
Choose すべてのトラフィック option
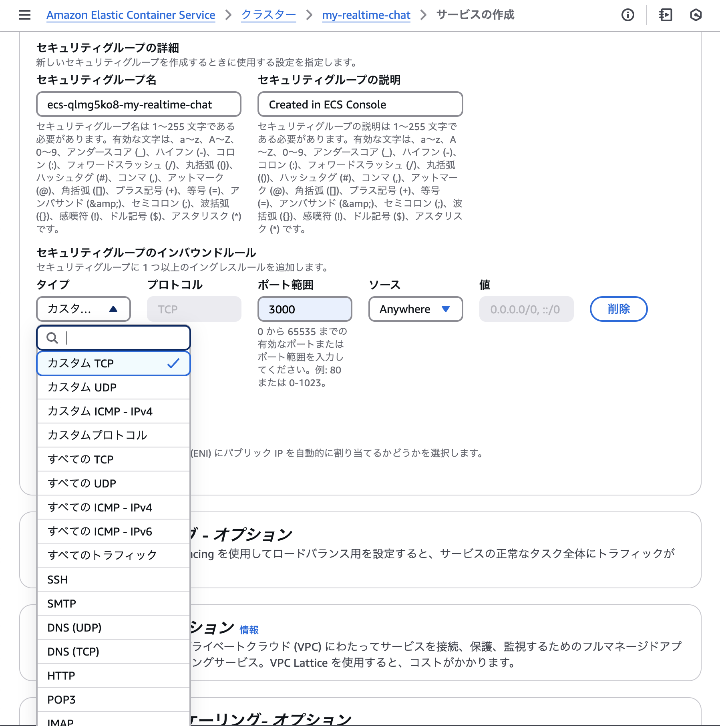tap(113, 556)
